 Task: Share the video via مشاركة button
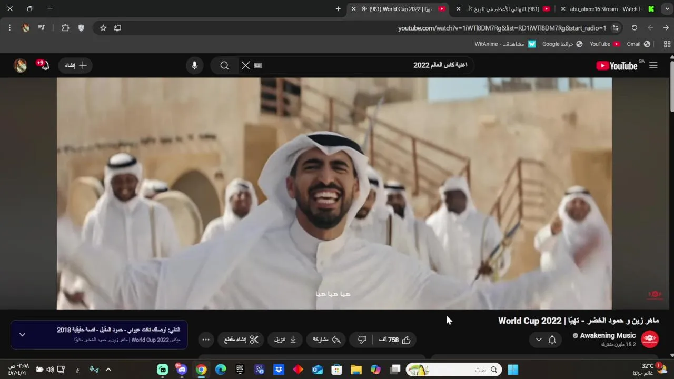tap(327, 340)
